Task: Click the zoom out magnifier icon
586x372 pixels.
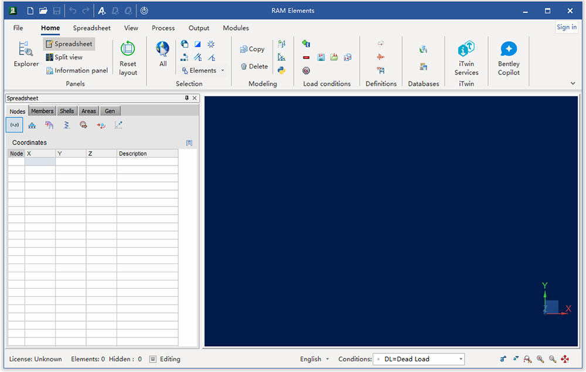Action: coord(553,359)
